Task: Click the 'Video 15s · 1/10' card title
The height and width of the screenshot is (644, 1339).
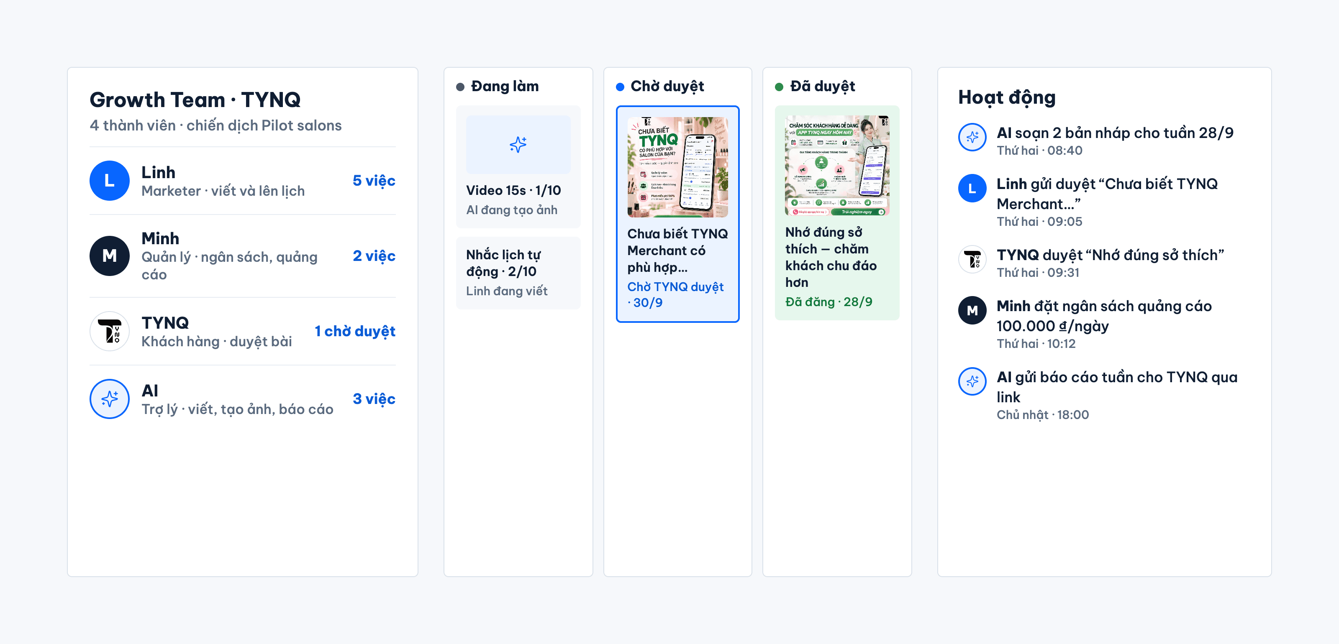Action: (513, 191)
